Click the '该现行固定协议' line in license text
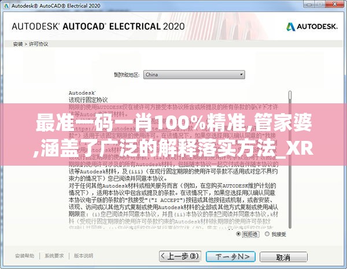This screenshot has height=269, width=347. (88, 100)
